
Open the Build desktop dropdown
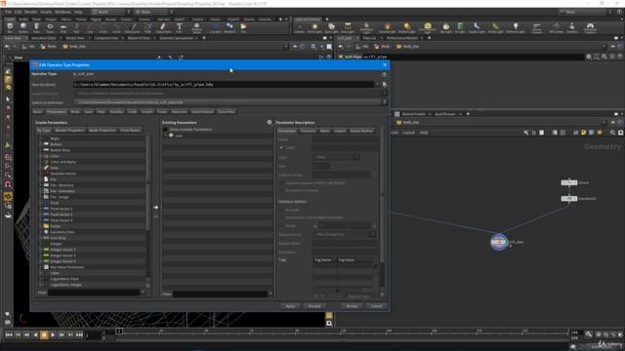point(110,12)
